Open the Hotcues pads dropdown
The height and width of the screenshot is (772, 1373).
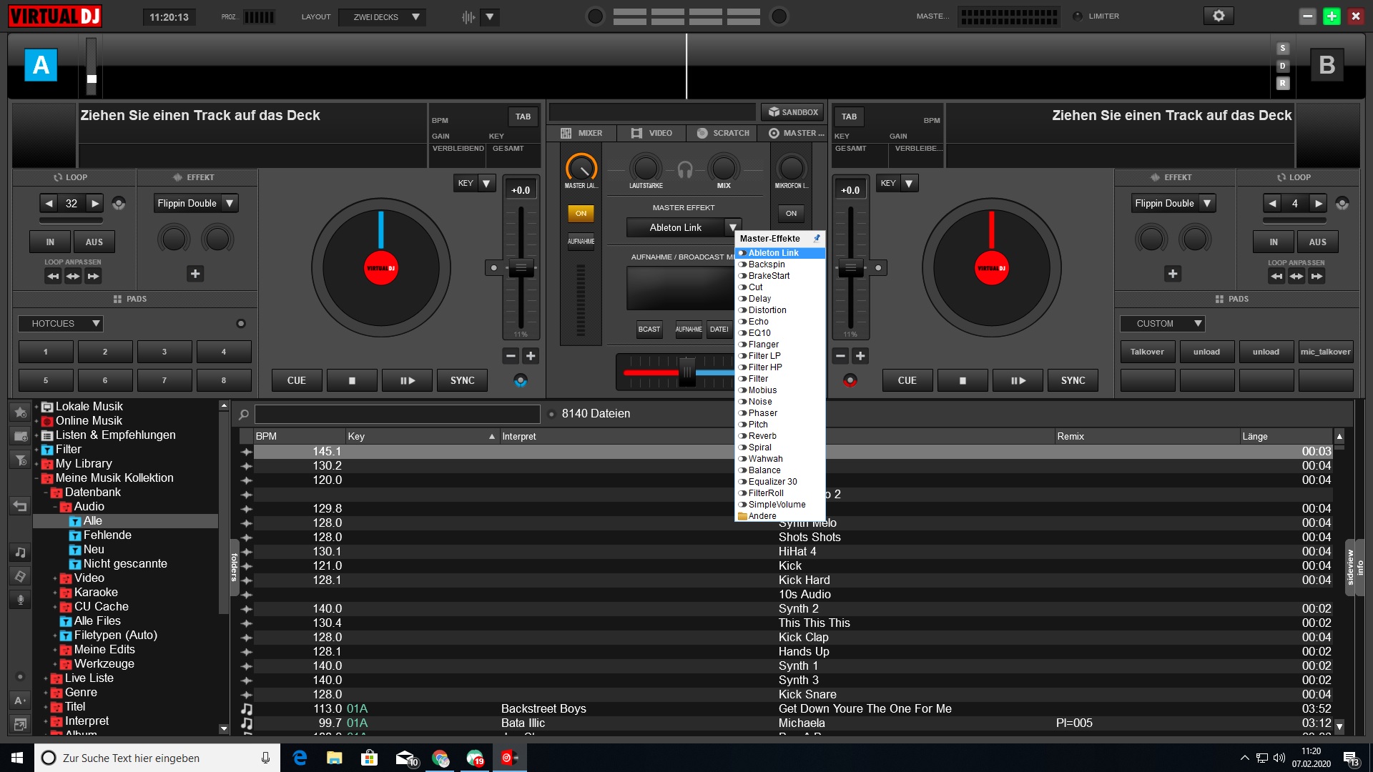pyautogui.click(x=61, y=324)
